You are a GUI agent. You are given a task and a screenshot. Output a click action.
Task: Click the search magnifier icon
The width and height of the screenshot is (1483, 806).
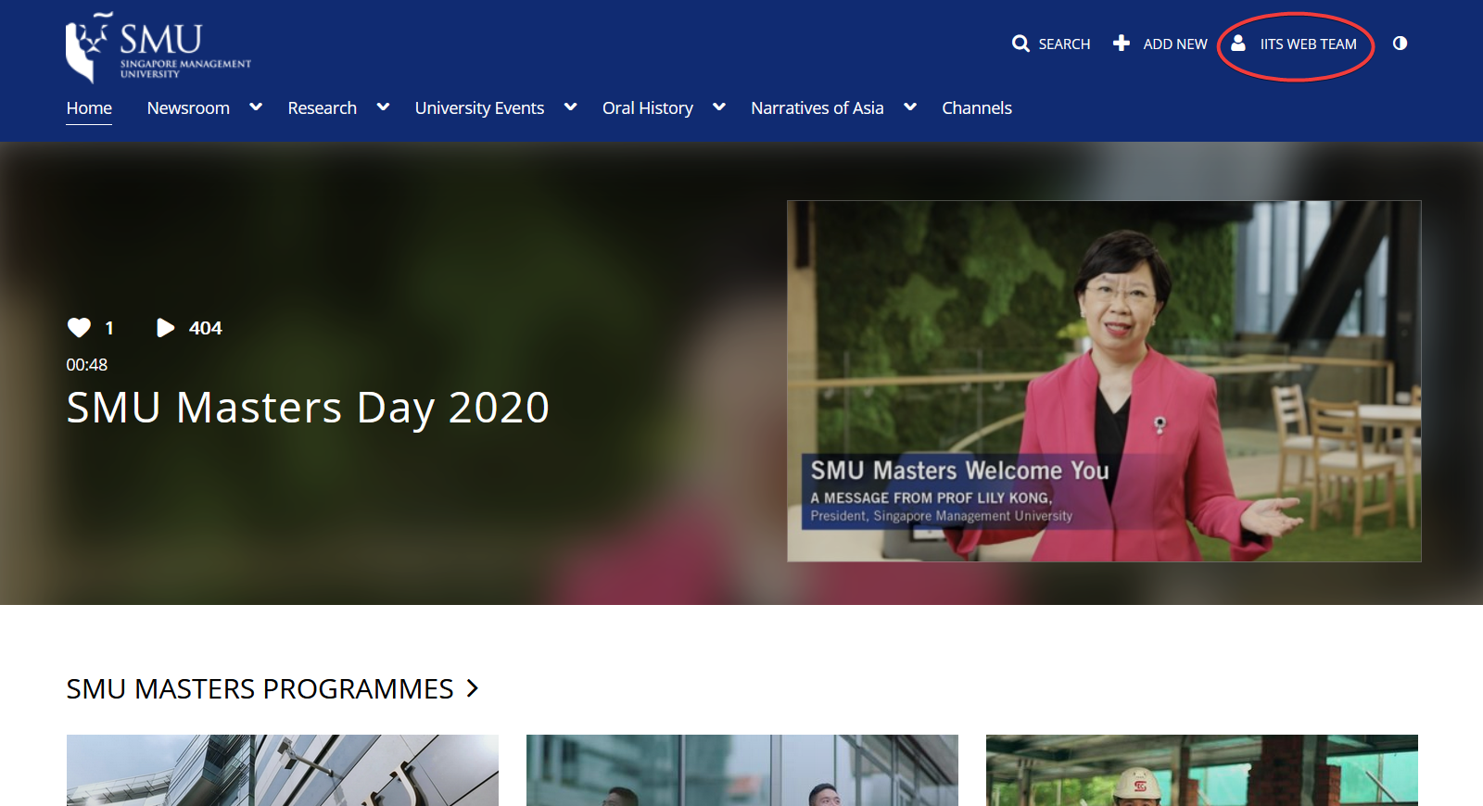click(x=1020, y=44)
